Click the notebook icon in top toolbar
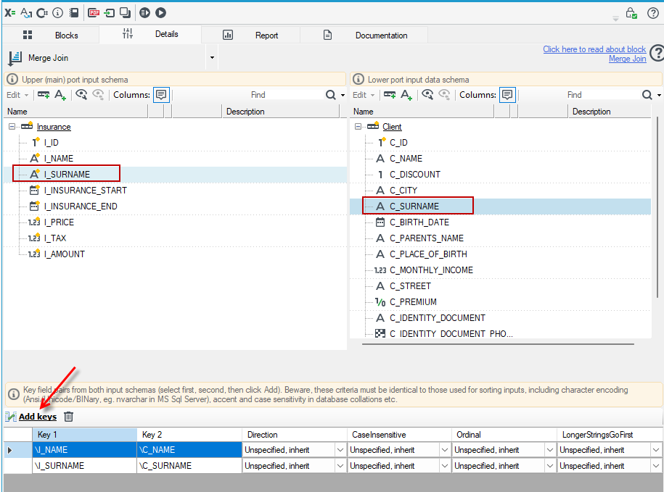Viewport: 664px width, 492px height. coord(74,13)
